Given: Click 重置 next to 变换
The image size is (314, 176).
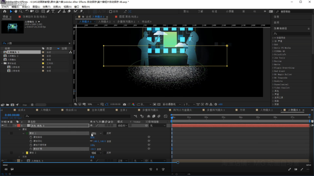Looking at the screenshot, I should coord(92,157).
